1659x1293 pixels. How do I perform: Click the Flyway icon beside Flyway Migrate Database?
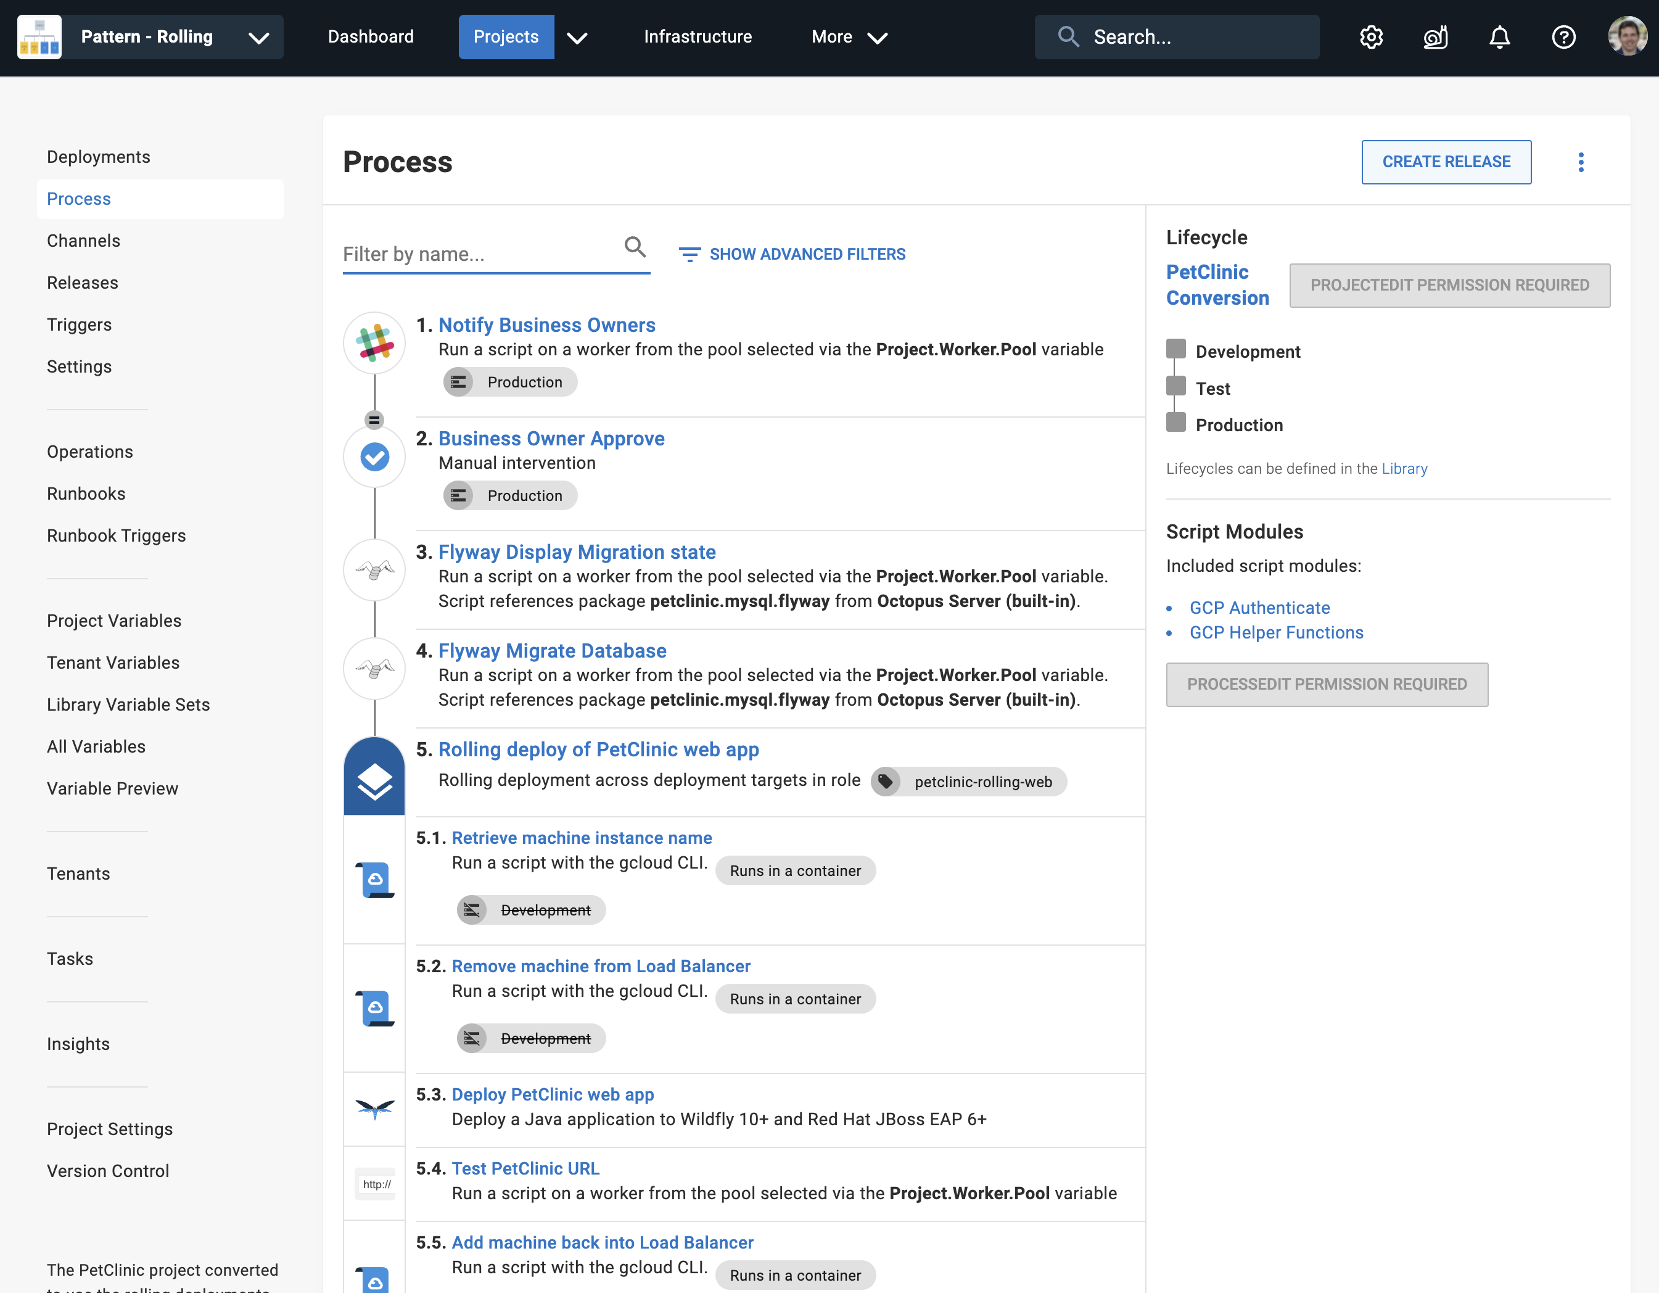(374, 667)
